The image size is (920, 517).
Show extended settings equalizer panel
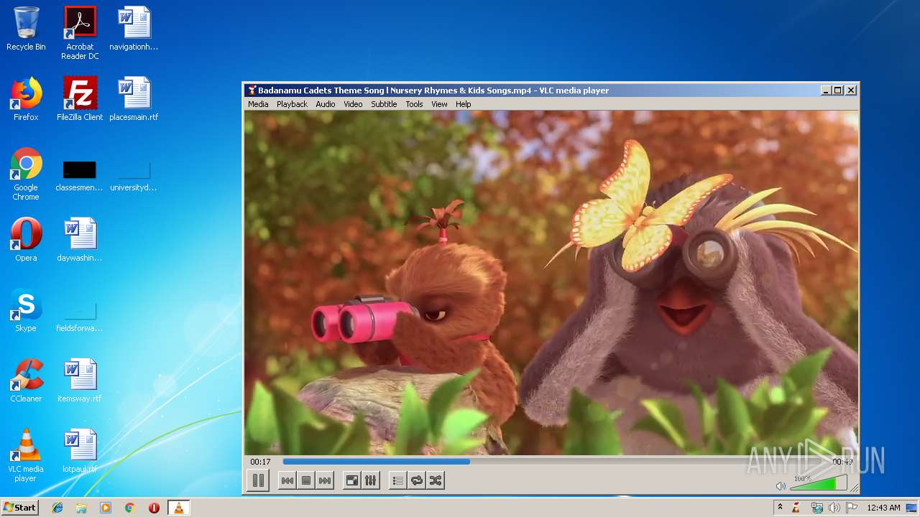point(371,480)
